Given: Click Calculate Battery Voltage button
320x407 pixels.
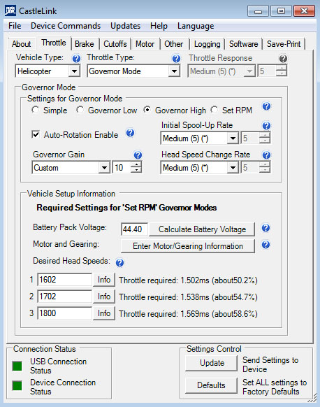Looking at the screenshot, I should point(202,229).
